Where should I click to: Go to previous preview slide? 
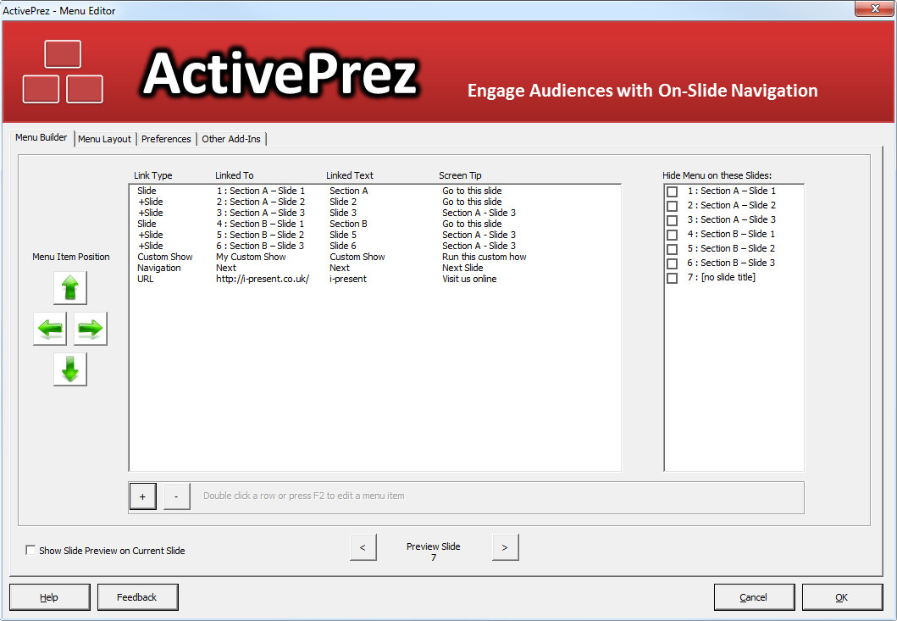(x=363, y=547)
